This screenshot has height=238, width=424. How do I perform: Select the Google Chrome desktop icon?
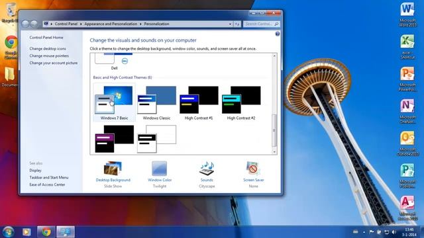pos(11,47)
